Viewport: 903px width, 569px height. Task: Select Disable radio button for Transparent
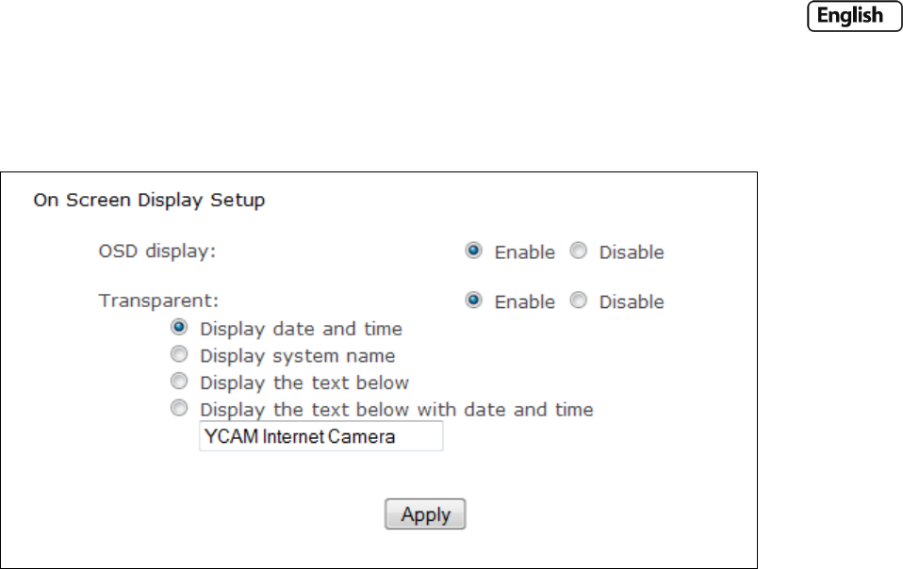tap(580, 301)
